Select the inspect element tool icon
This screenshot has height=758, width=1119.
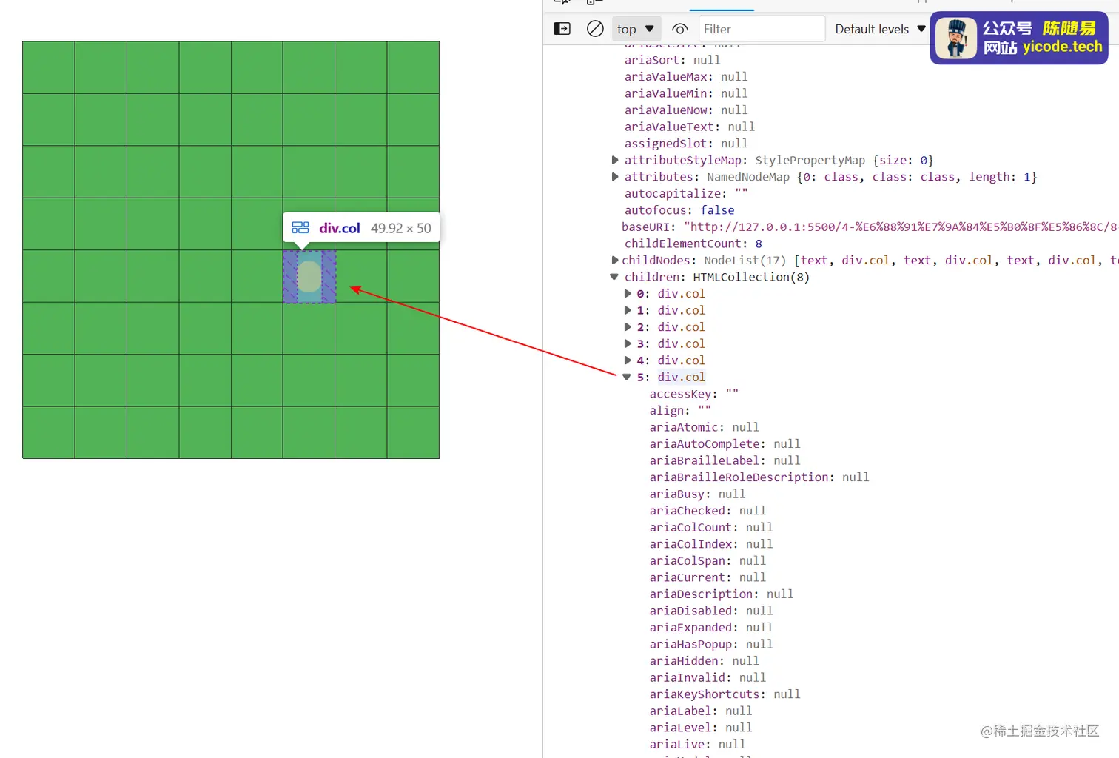pos(560,4)
